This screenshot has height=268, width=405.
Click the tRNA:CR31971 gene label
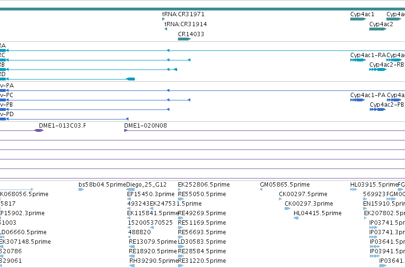coord(183,14)
